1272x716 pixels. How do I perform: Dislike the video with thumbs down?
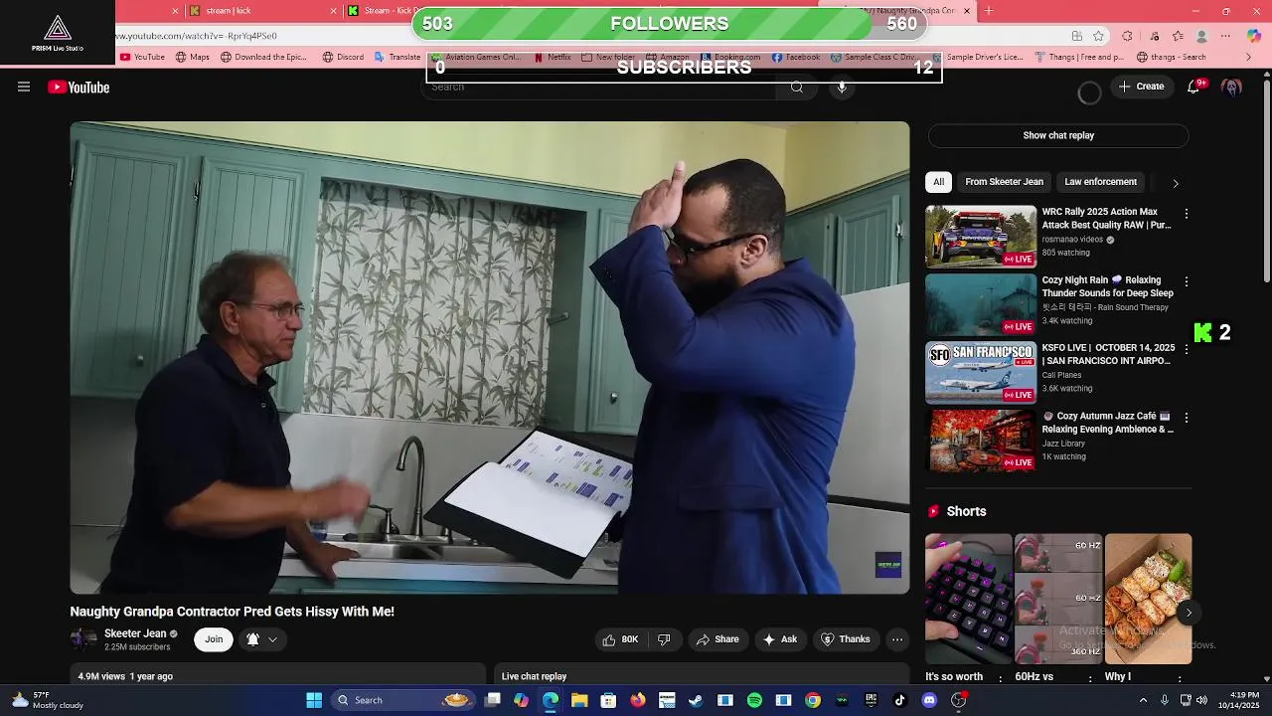point(664,639)
